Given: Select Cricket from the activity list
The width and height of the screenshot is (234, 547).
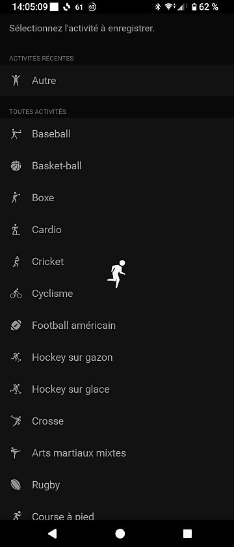Looking at the screenshot, I should point(117,262).
